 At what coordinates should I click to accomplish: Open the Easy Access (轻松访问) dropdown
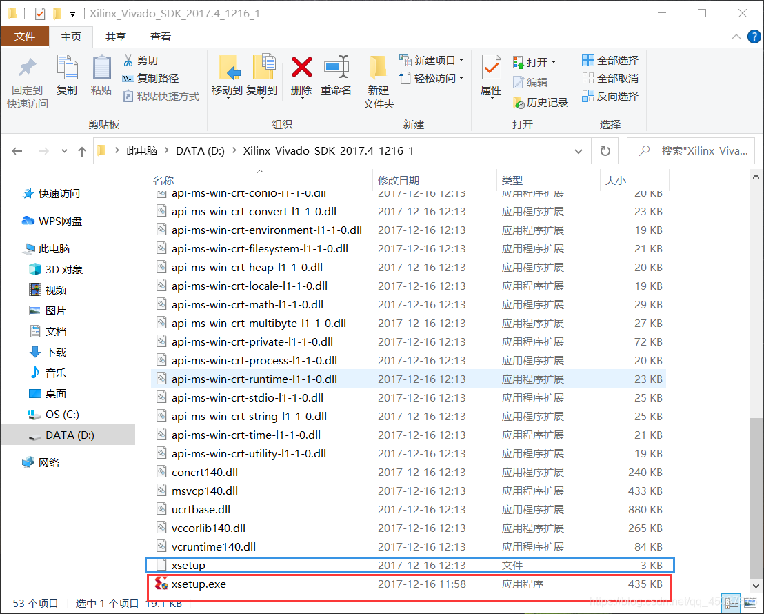pyautogui.click(x=432, y=78)
